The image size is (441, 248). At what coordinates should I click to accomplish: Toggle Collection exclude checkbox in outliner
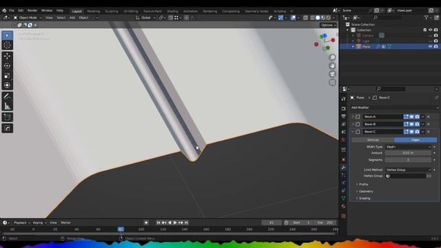[424, 30]
